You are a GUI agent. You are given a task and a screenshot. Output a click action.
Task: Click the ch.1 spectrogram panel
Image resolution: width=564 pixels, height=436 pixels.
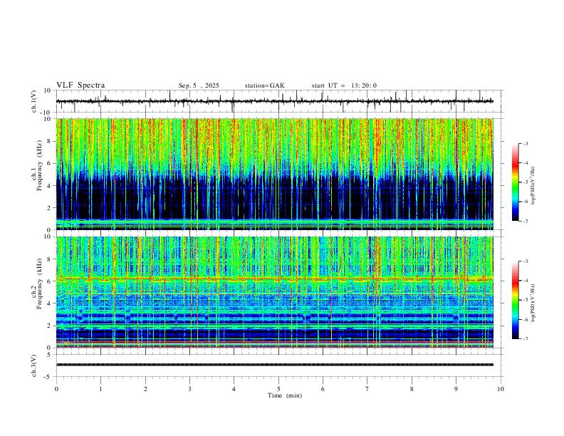pyautogui.click(x=275, y=174)
